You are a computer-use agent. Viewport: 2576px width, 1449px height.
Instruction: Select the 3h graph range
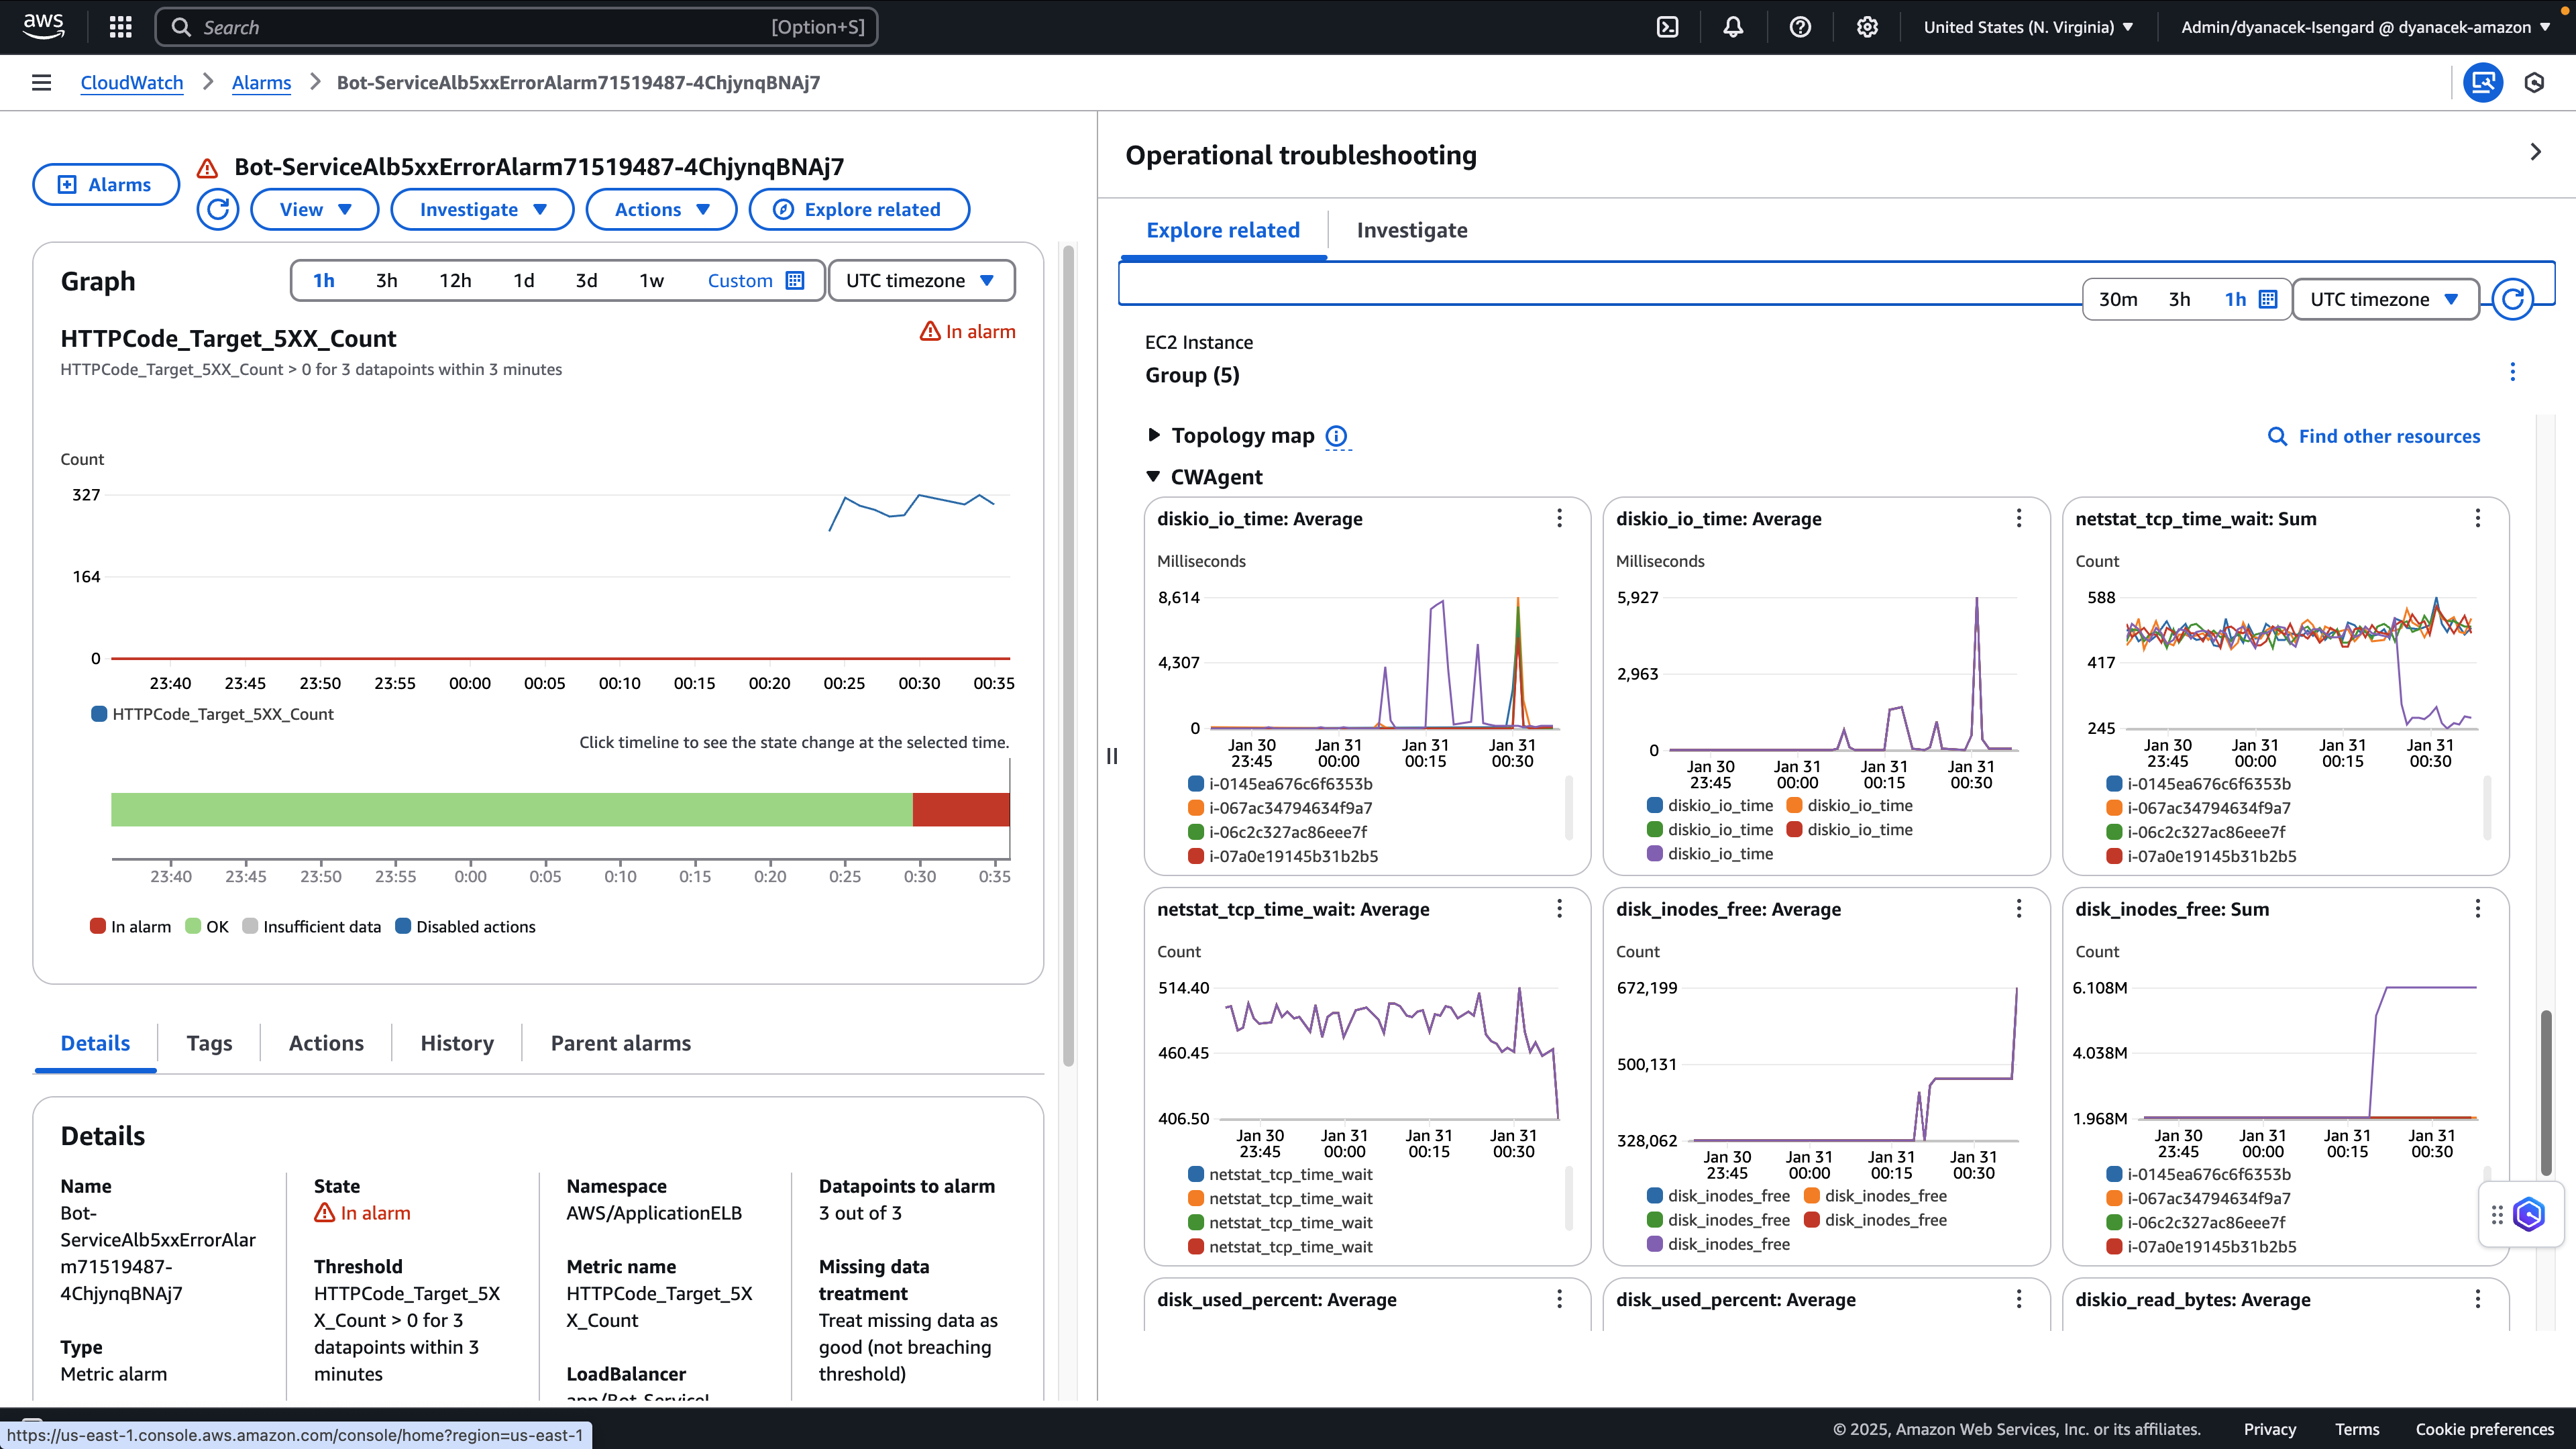click(387, 280)
